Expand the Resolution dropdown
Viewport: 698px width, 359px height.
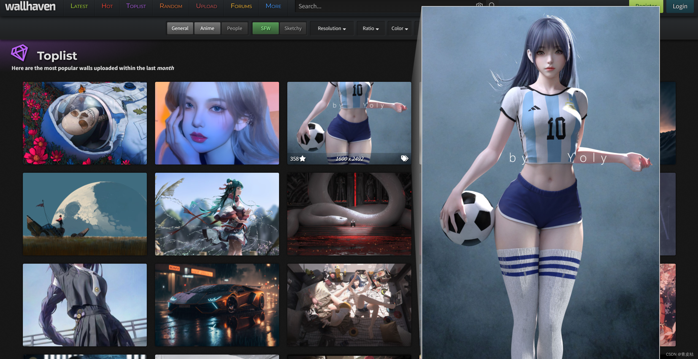tap(332, 28)
